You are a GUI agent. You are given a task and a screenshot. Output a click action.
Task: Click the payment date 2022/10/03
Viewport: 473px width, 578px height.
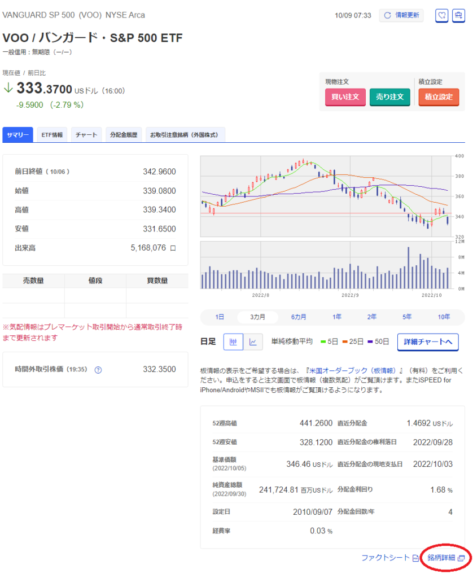click(433, 464)
